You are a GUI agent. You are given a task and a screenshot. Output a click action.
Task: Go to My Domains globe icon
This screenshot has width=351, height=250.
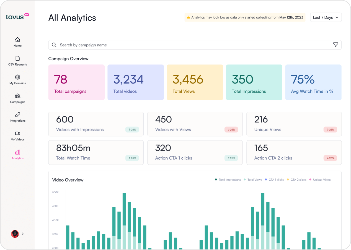(x=17, y=77)
